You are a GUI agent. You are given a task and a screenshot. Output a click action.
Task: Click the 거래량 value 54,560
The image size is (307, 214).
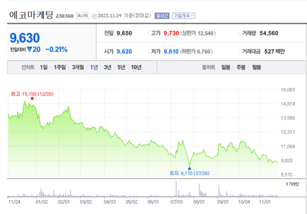click(269, 33)
